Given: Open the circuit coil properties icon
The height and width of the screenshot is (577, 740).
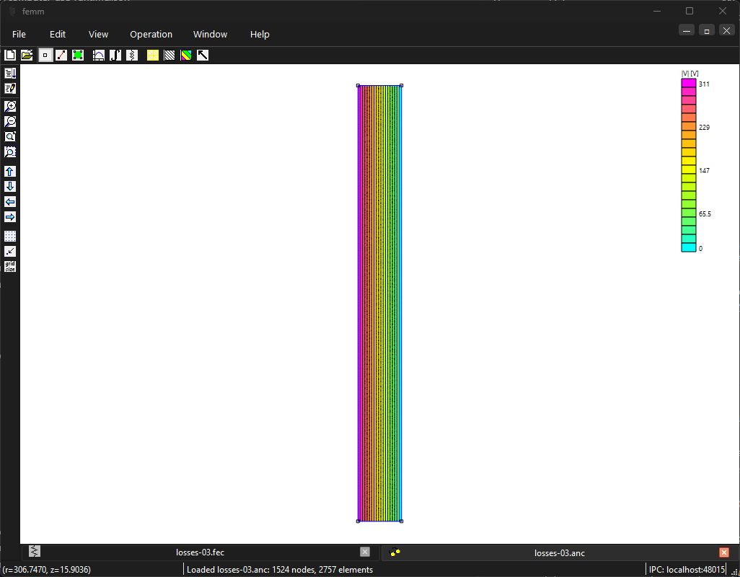Looking at the screenshot, I should pos(132,56).
